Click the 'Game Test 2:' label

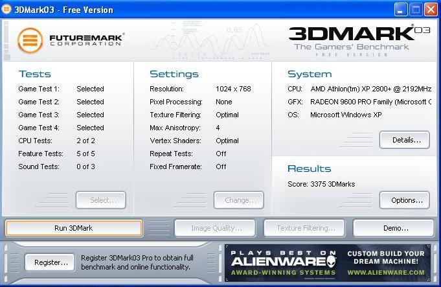[x=39, y=102]
